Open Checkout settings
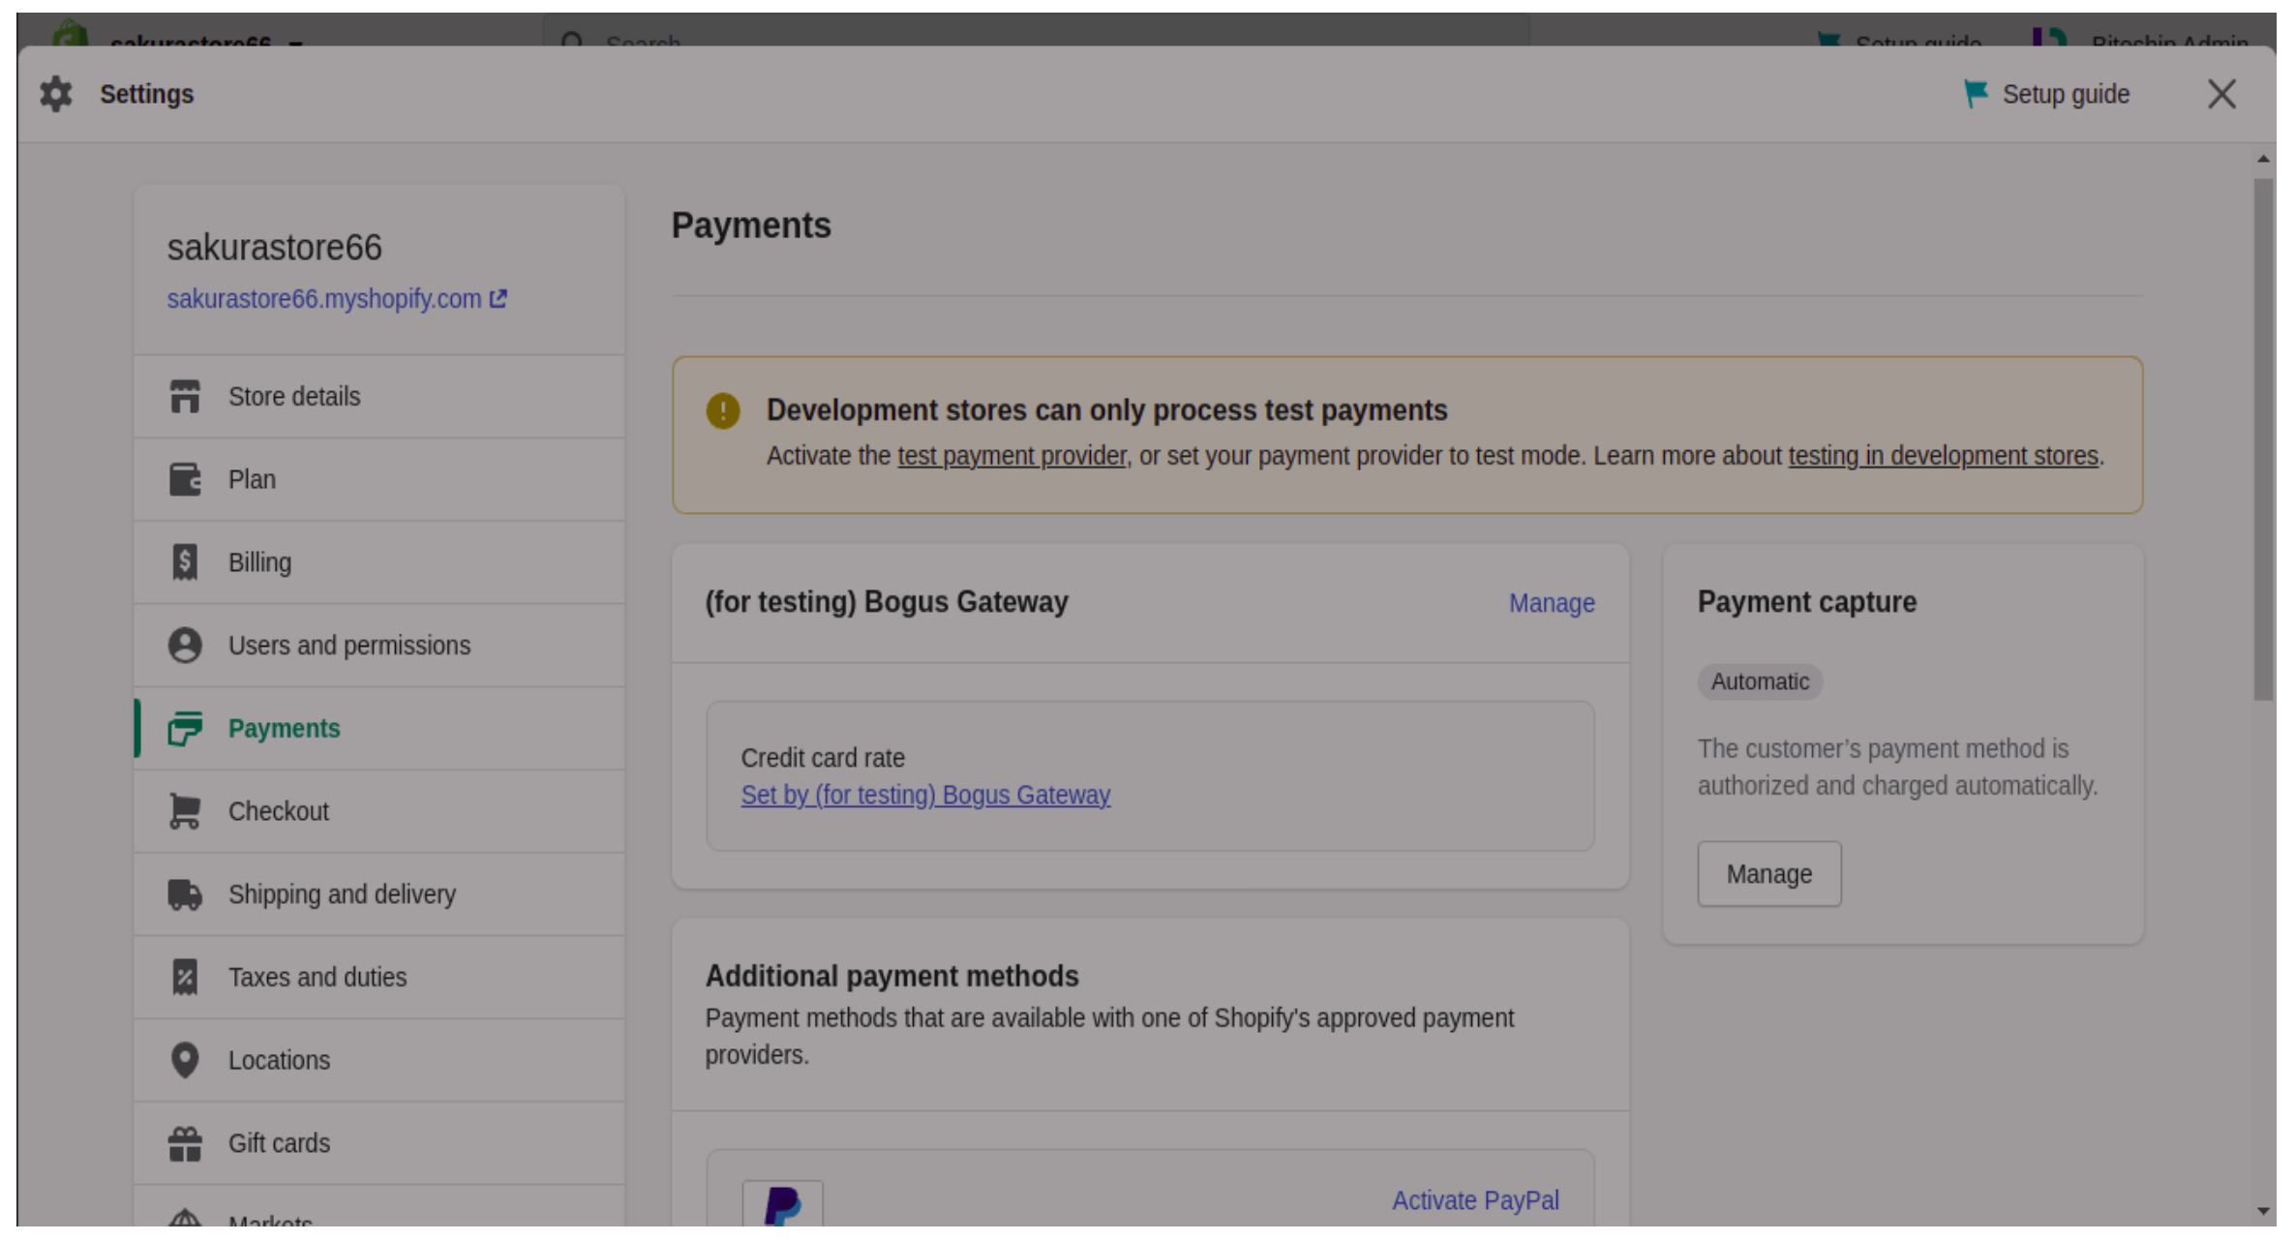This screenshot has width=2296, height=1241. [379, 811]
